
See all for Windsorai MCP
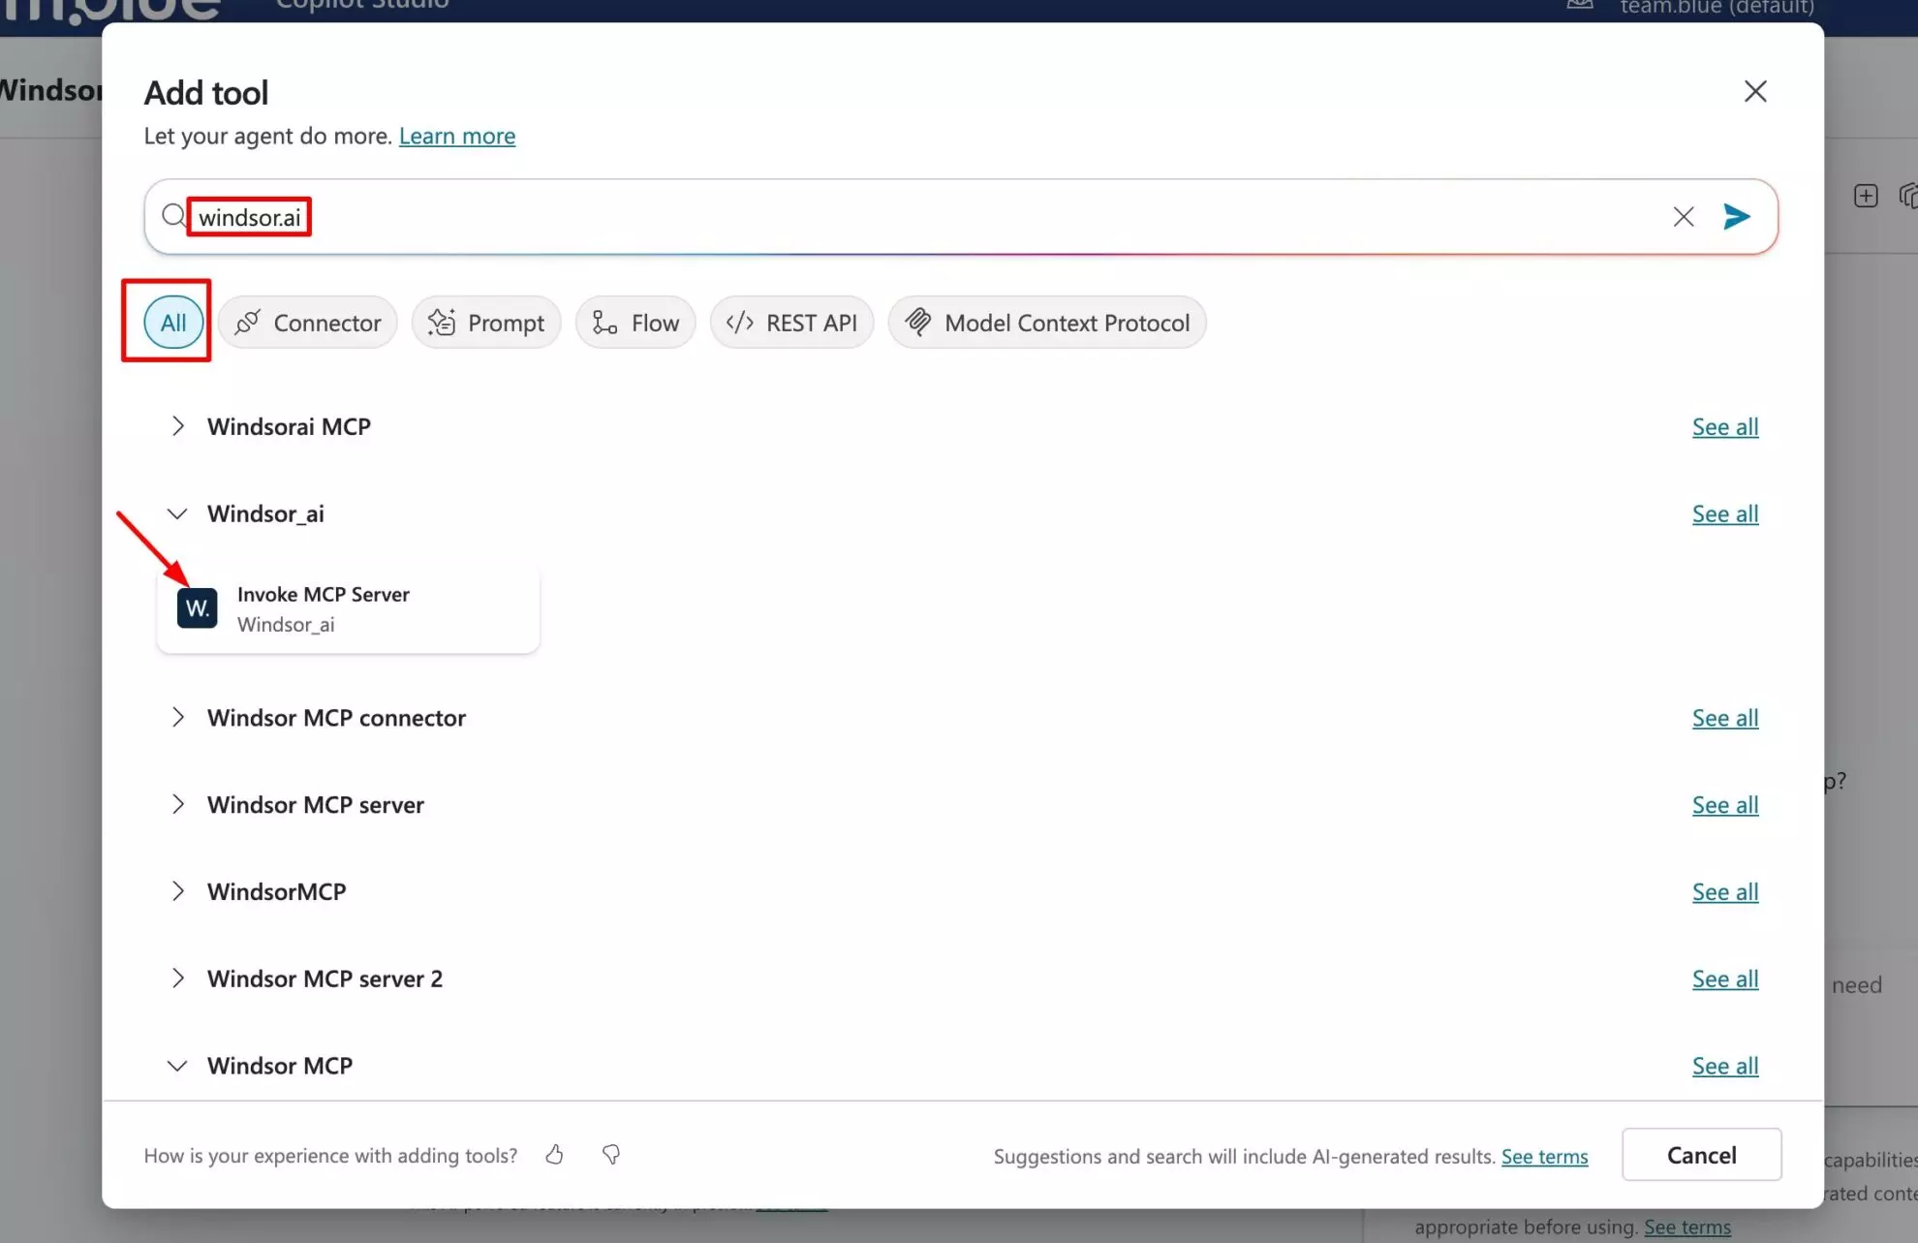click(1724, 427)
